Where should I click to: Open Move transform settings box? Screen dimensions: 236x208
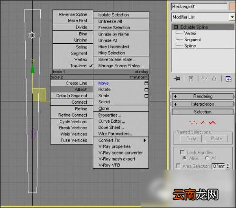pos(146,83)
